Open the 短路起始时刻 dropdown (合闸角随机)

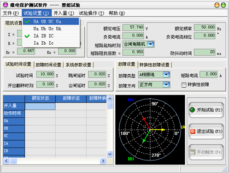point(151,44)
